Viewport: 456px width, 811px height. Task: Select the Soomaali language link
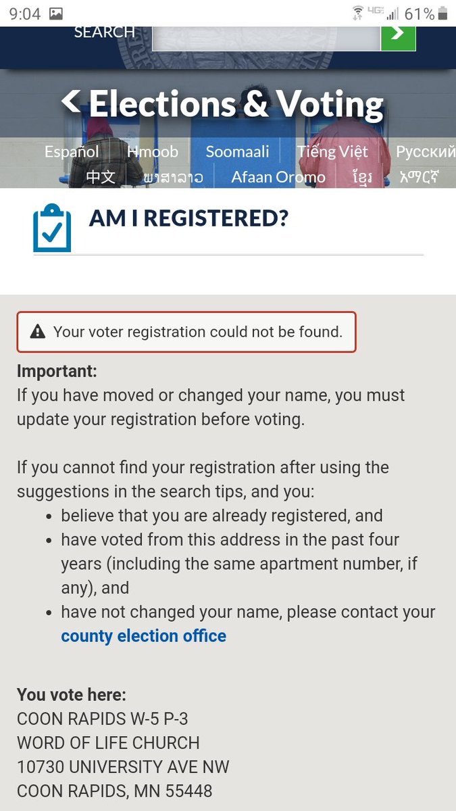(237, 151)
